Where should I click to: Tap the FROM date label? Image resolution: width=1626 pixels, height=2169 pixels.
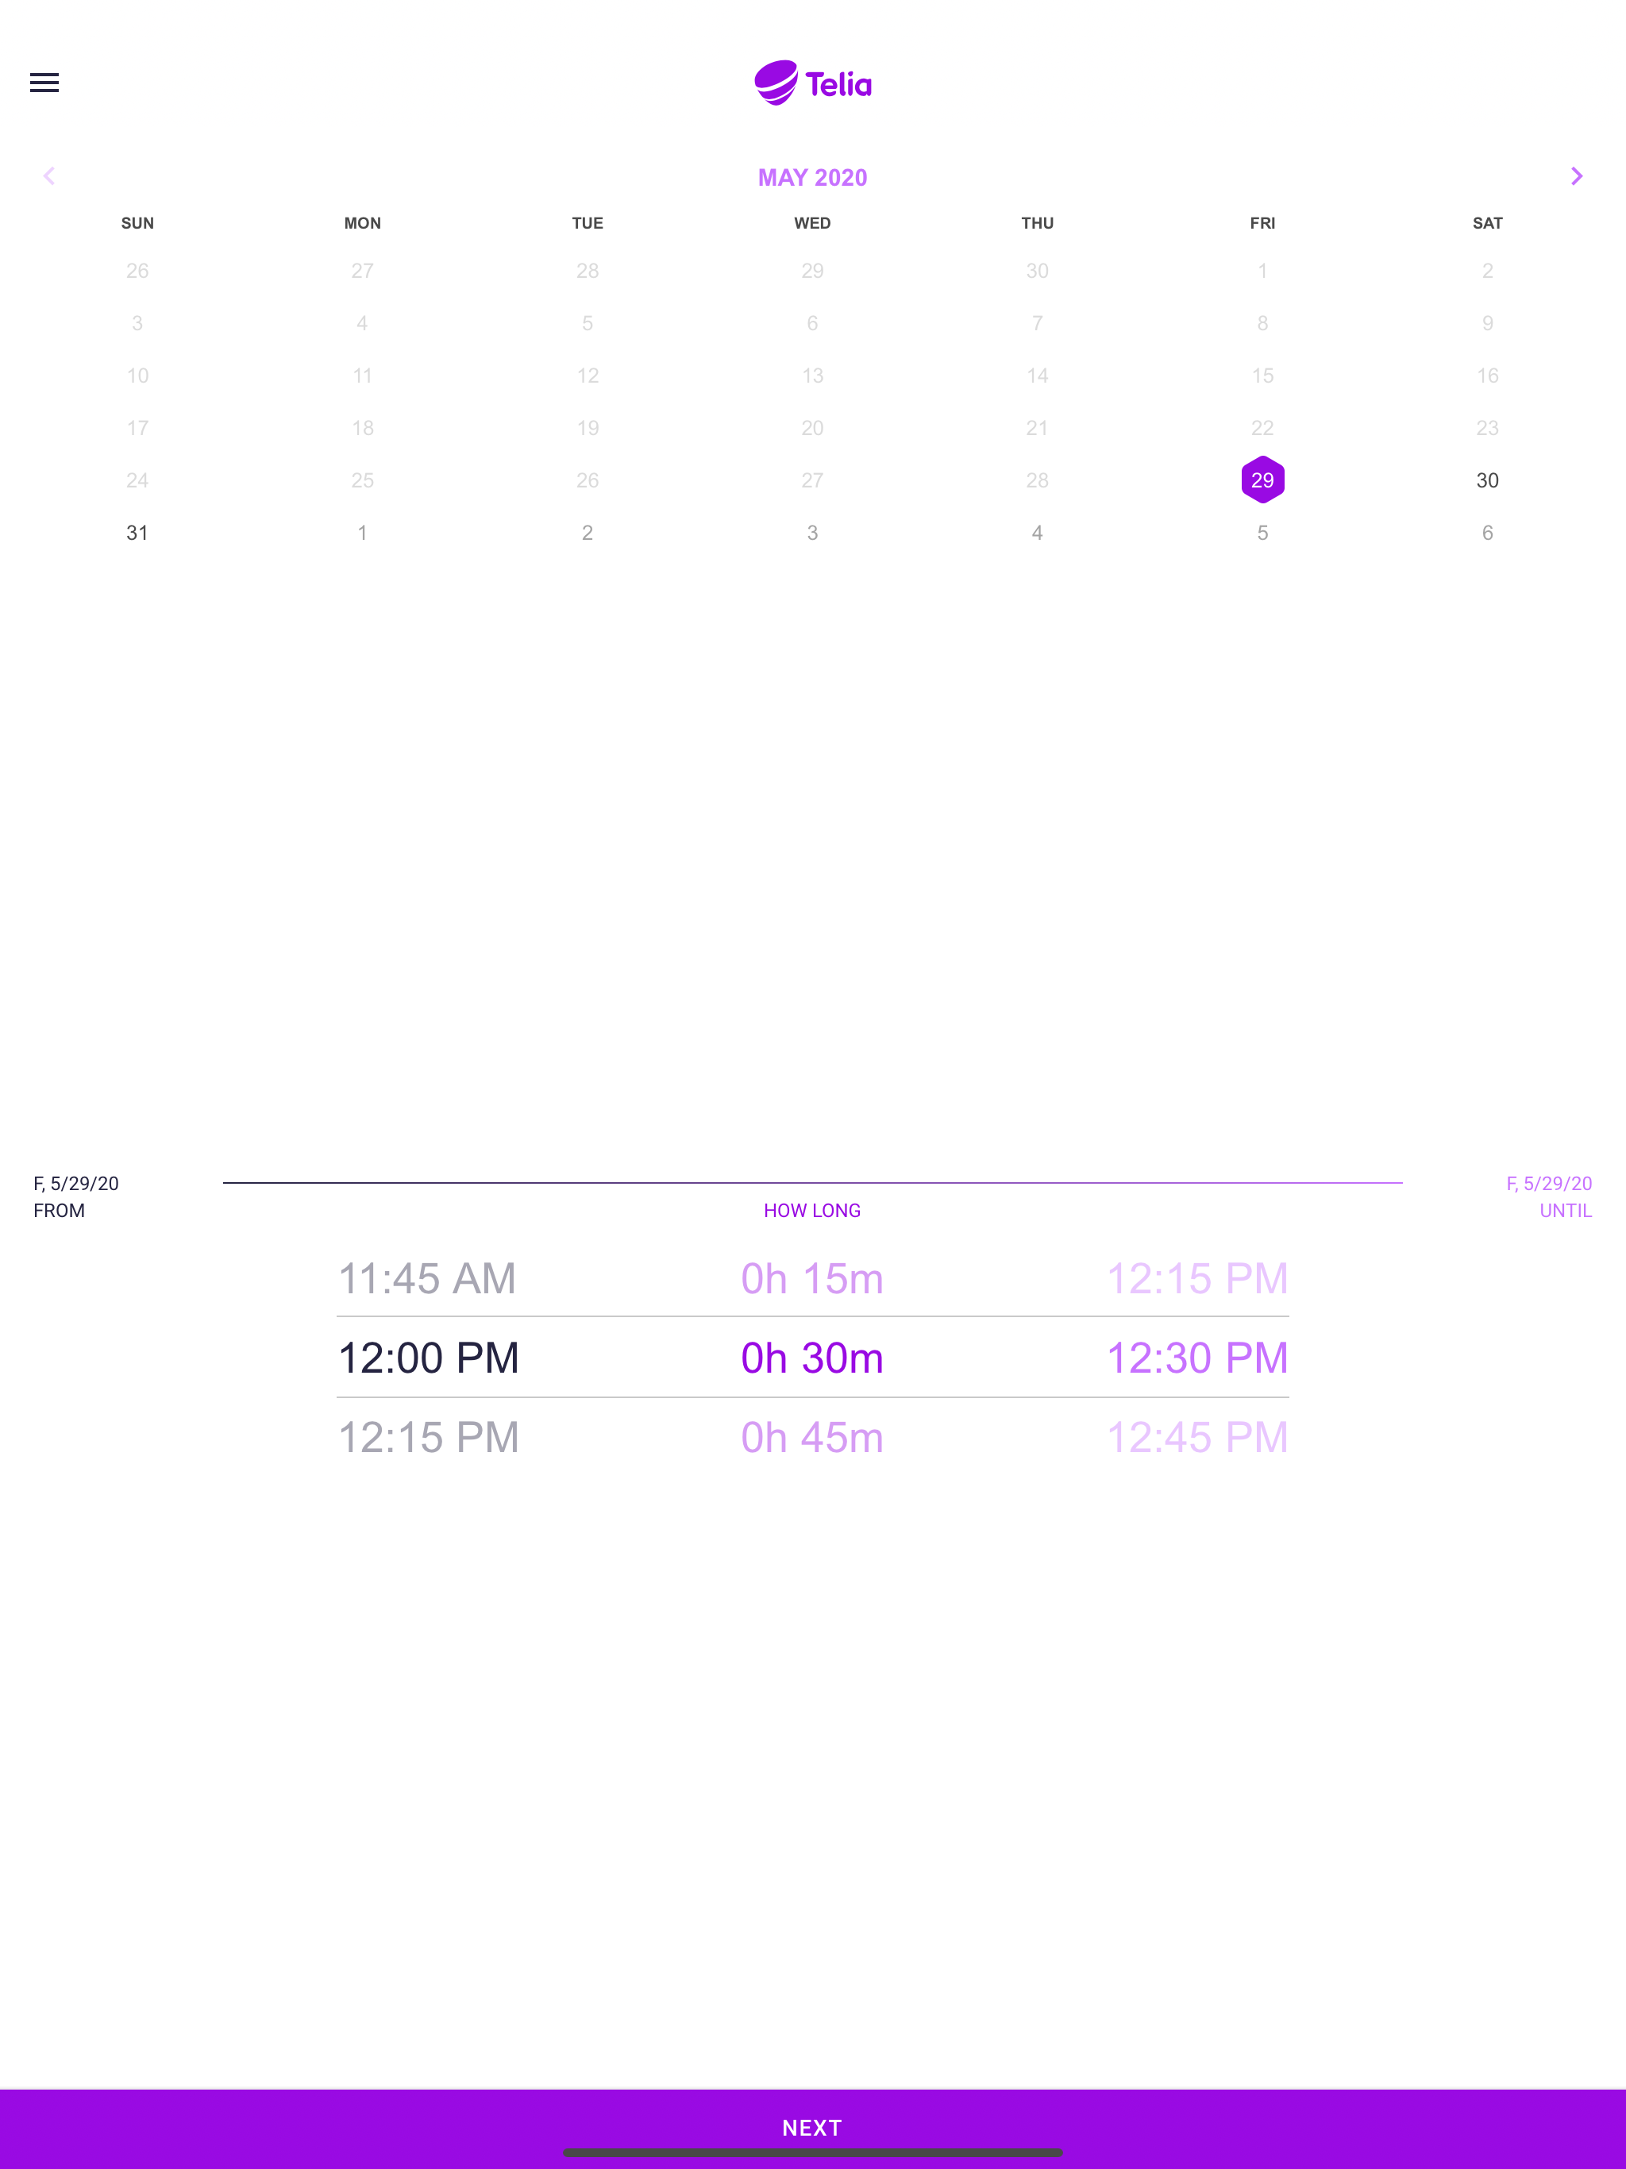75,1196
